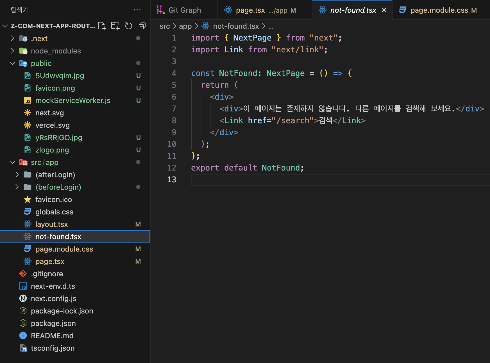490x363 pixels.
Task: Click the Git Graph tab icon
Action: coord(160,10)
